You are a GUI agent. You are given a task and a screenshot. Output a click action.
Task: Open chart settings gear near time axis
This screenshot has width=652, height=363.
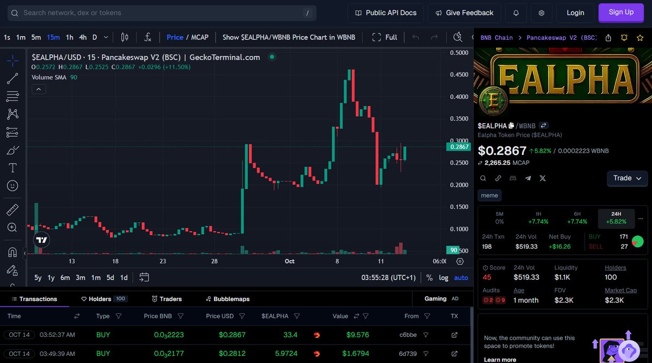(460, 261)
